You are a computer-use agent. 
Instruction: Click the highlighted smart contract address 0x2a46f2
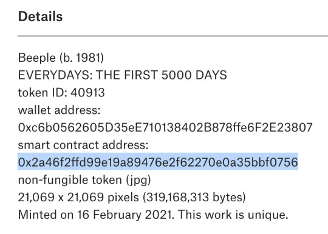tap(158, 162)
